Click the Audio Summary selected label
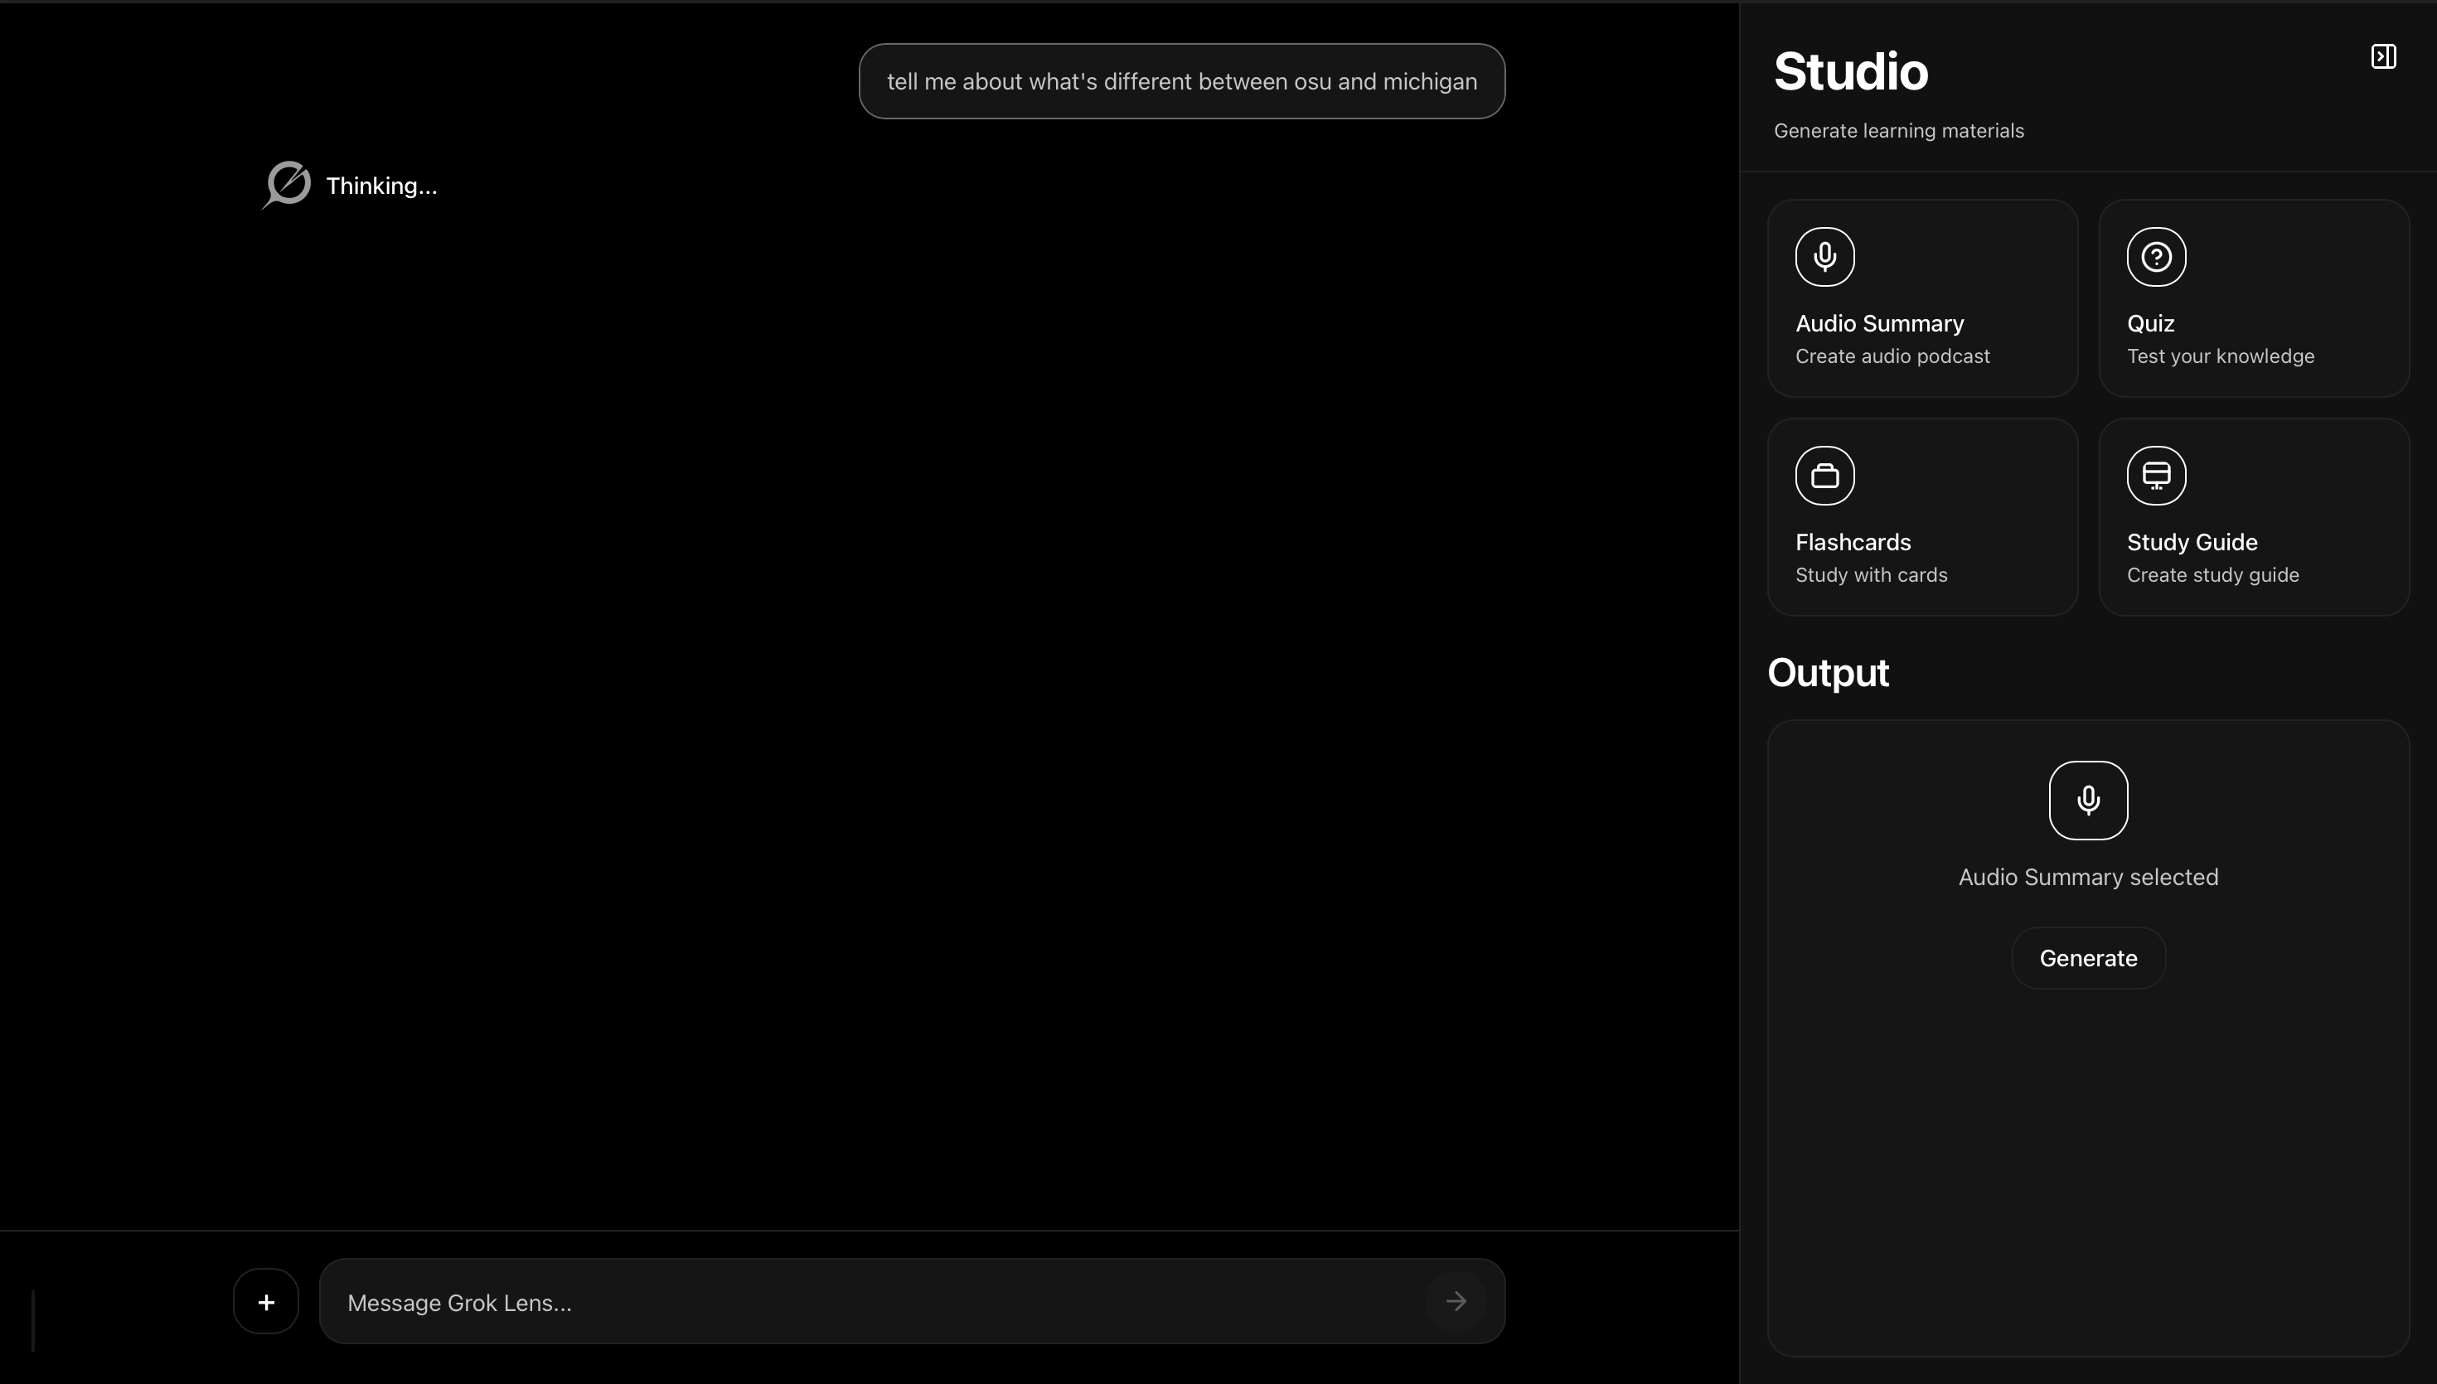 click(2087, 877)
